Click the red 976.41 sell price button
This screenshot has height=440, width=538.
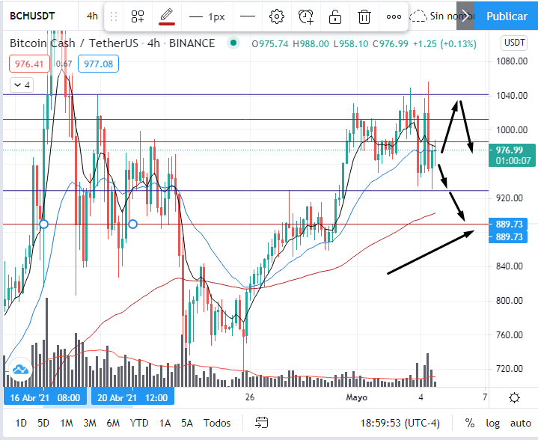tap(29, 64)
